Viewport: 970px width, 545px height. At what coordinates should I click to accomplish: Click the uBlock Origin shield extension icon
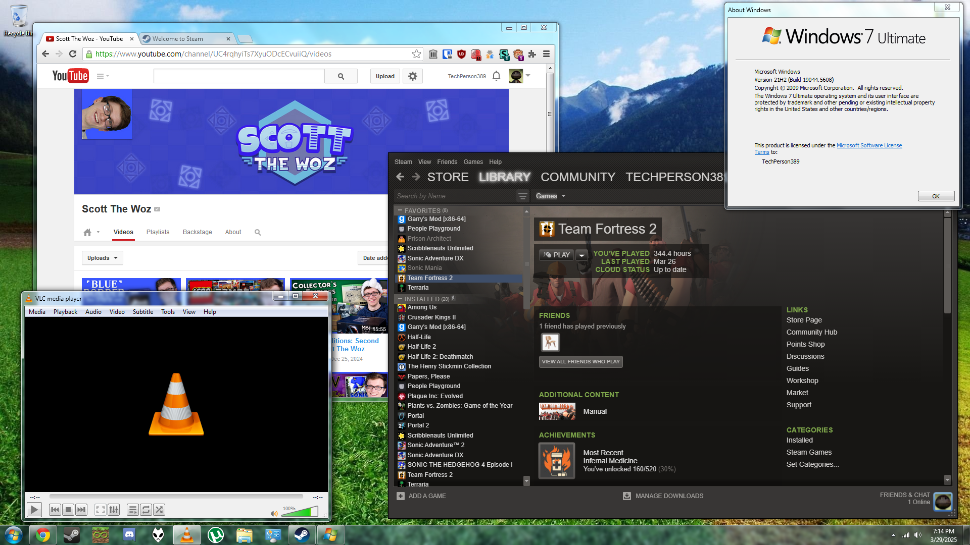tap(461, 54)
